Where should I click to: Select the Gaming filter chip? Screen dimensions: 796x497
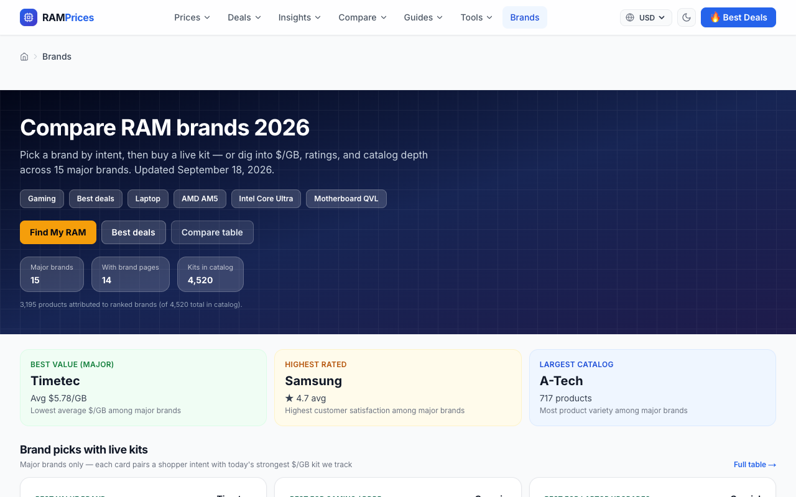pos(42,199)
